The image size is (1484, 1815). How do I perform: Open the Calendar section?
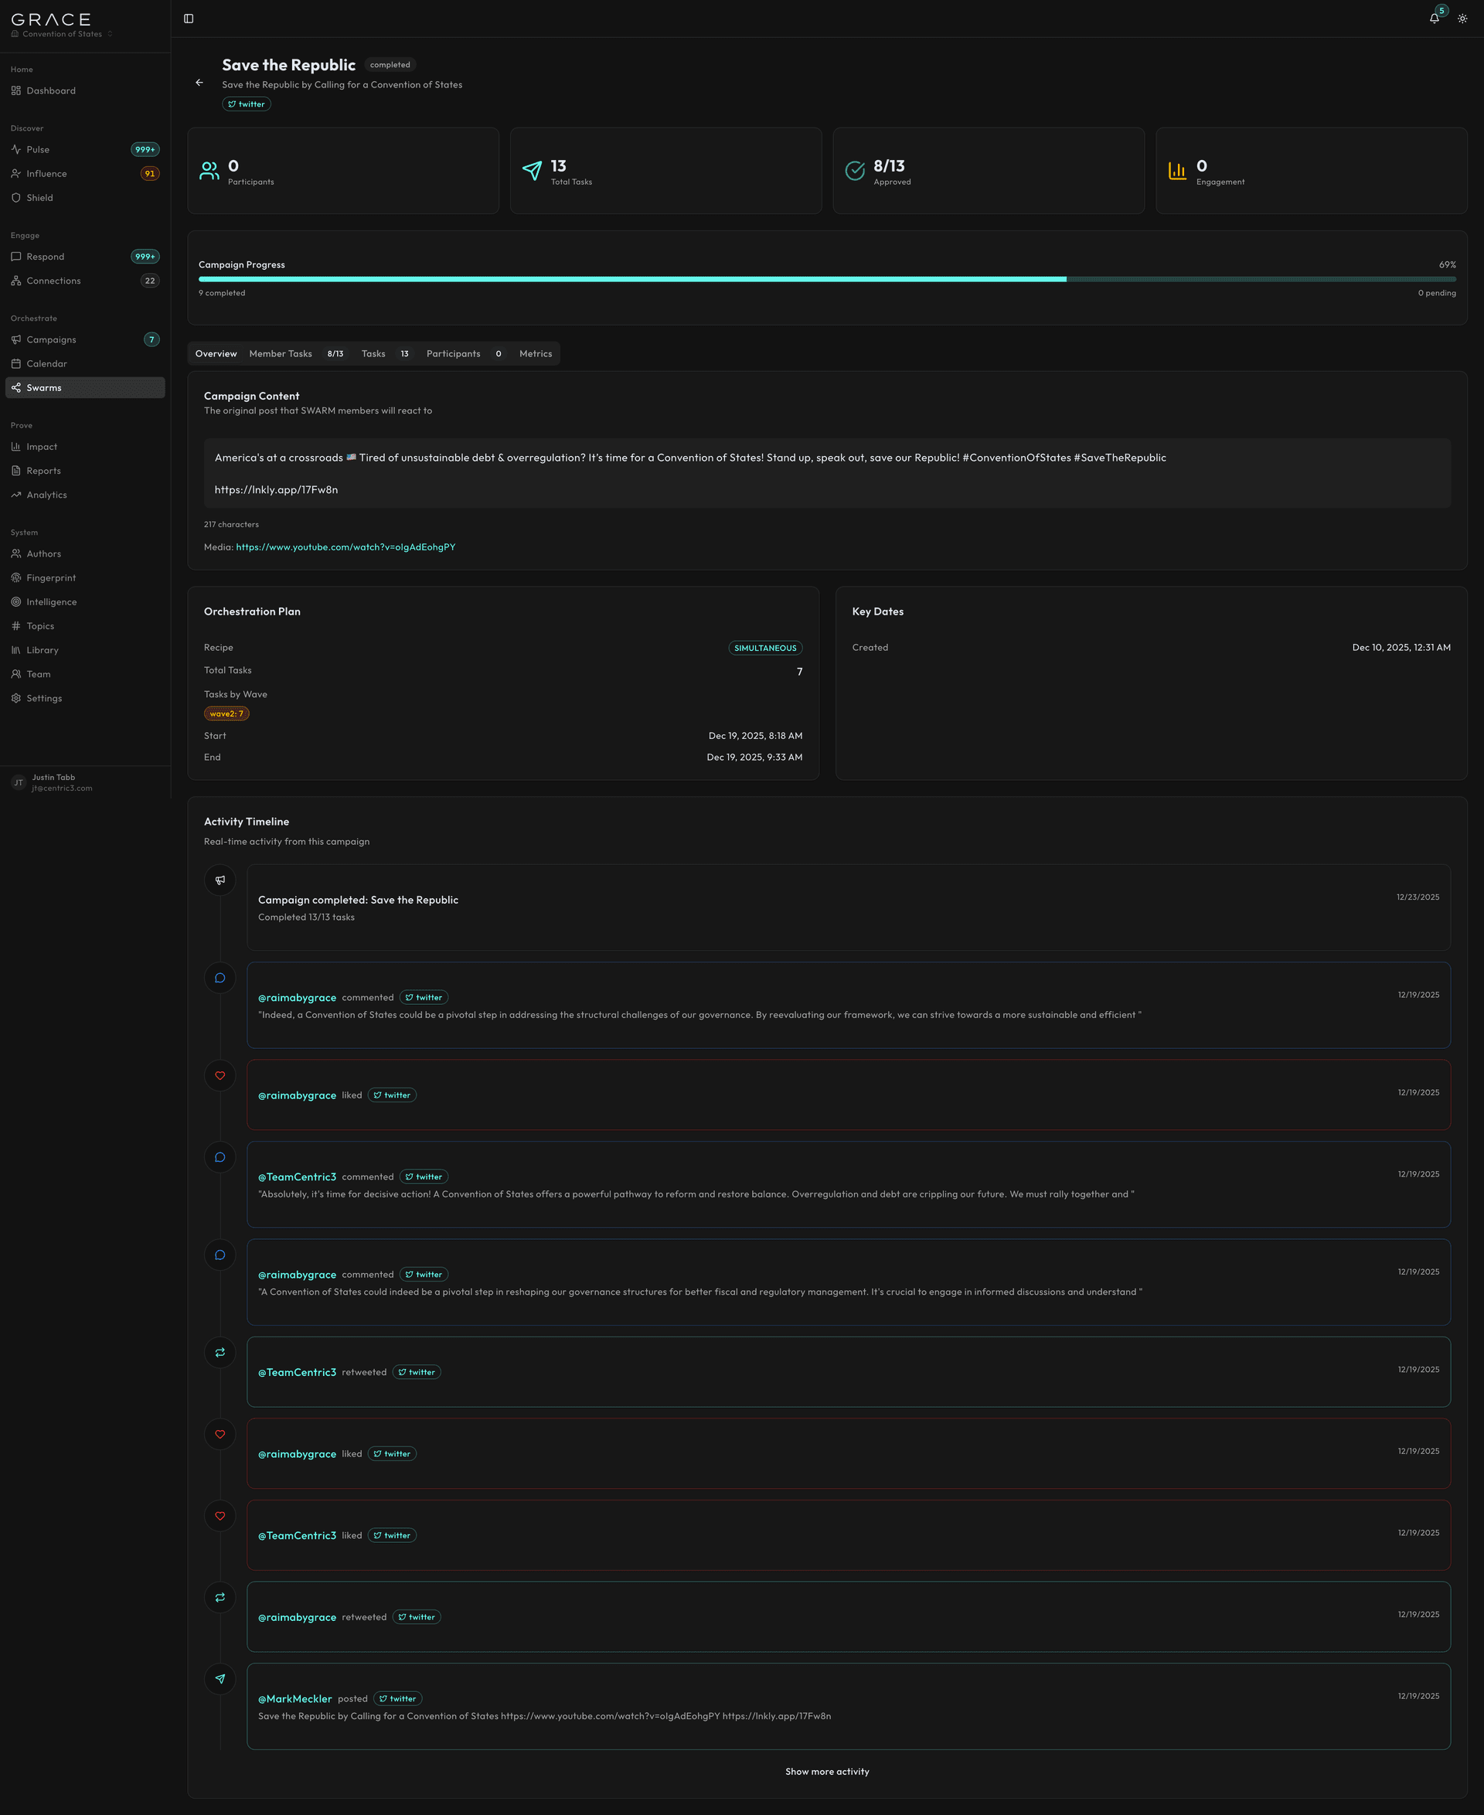pos(46,363)
